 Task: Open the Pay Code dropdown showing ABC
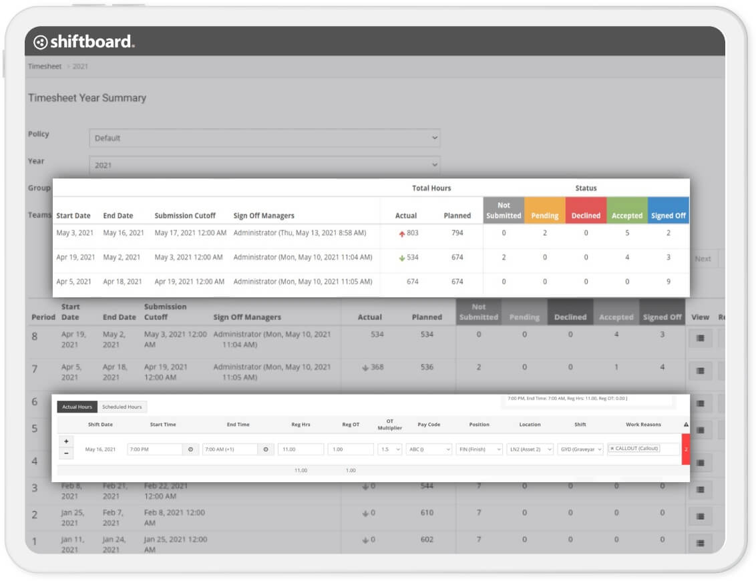(x=429, y=449)
